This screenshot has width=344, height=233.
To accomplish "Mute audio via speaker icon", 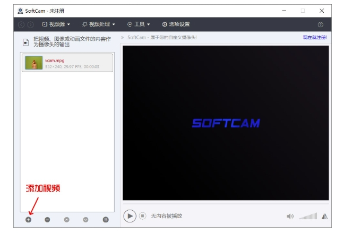I will click(x=290, y=217).
